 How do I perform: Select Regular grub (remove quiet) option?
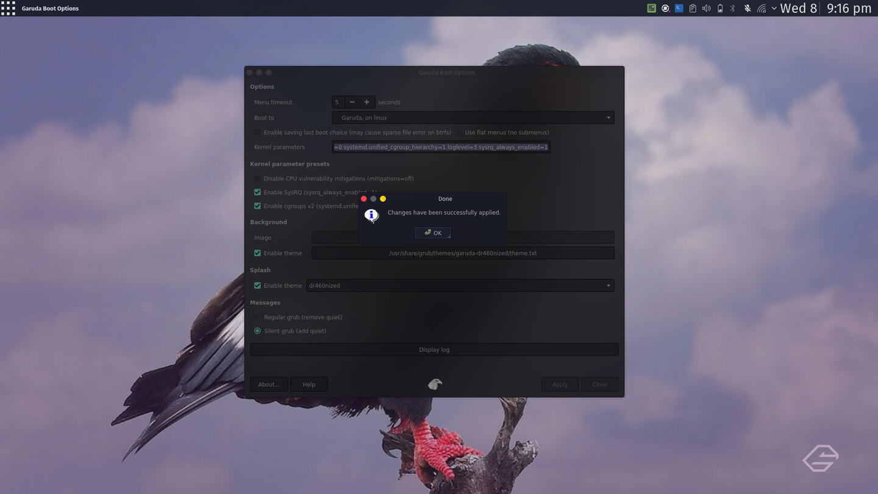click(x=257, y=317)
